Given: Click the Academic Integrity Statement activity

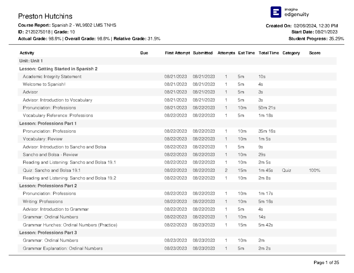Looking at the screenshot, I should click(52, 77).
